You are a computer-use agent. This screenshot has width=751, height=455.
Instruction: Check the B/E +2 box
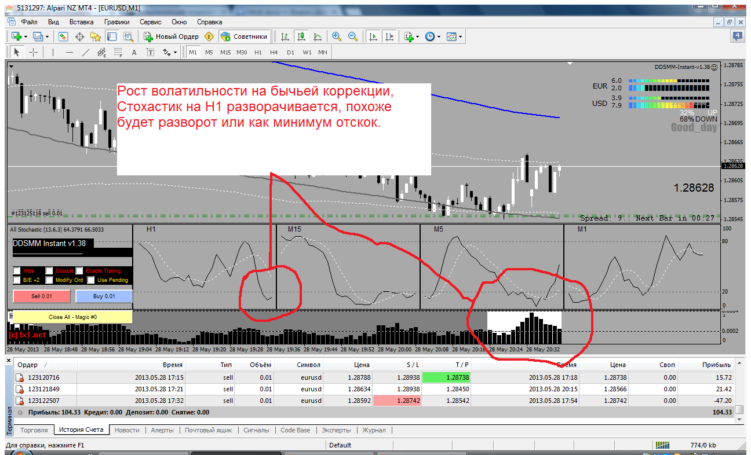click(17, 280)
